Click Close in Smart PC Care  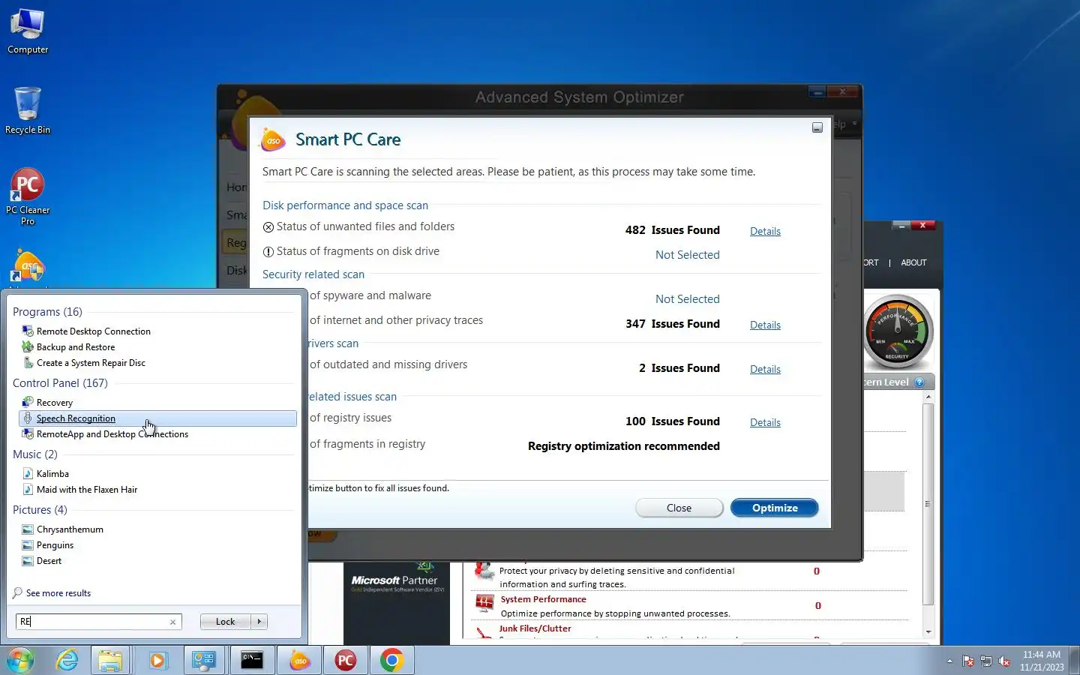coord(679,508)
